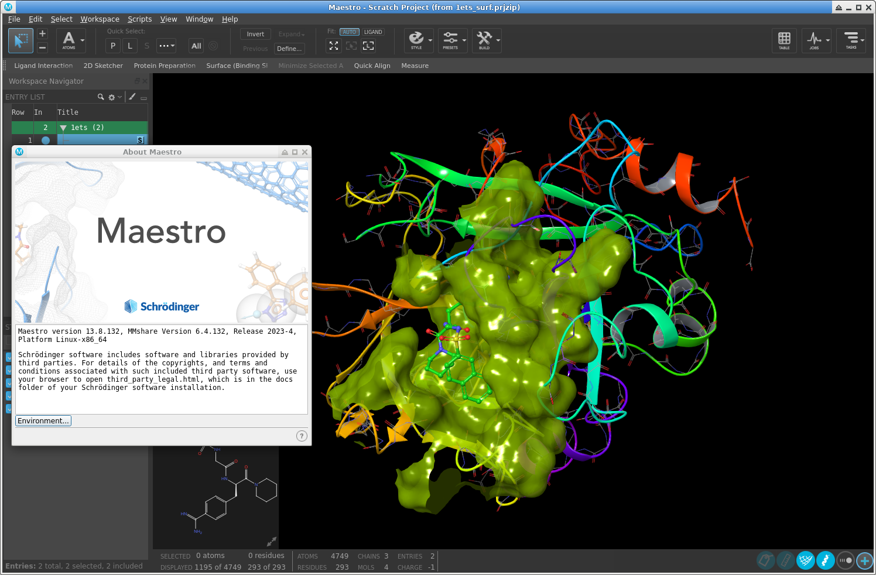876x575 pixels.
Task: Open the Presets tool
Action: pyautogui.click(x=450, y=40)
